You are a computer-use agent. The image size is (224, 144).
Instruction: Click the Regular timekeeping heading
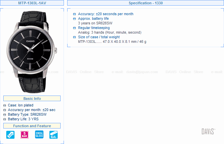point(94,28)
